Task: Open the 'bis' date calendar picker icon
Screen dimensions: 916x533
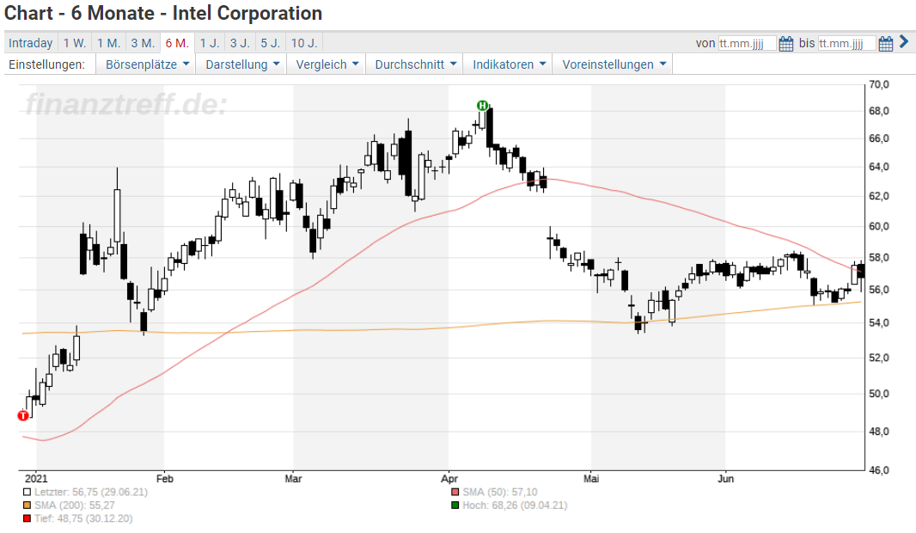Action: pyautogui.click(x=886, y=43)
